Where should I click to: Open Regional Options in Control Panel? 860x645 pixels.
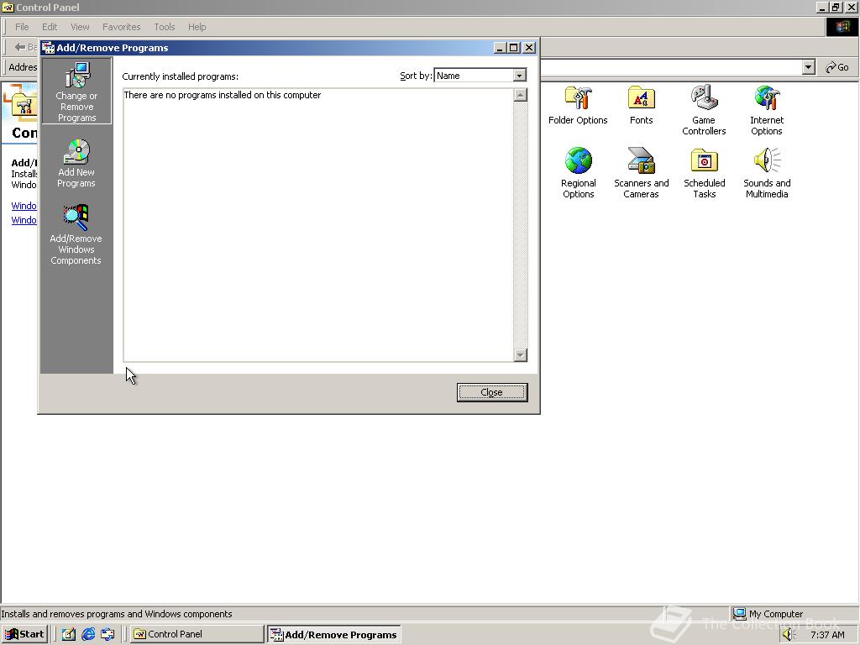tap(578, 173)
